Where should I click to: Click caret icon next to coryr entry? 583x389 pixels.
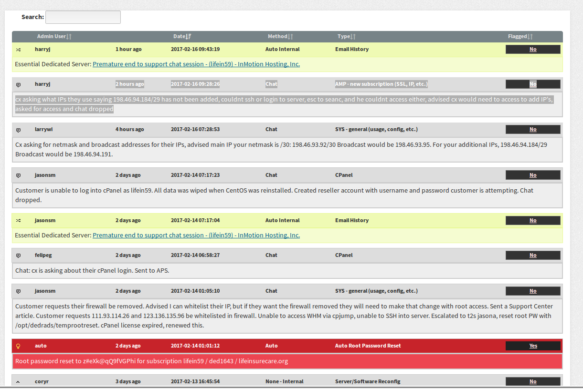coord(18,382)
